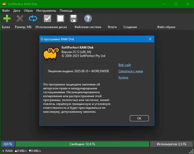Close the О программе RAM Disk dialog
The height and width of the screenshot is (154, 194).
tap(150, 39)
